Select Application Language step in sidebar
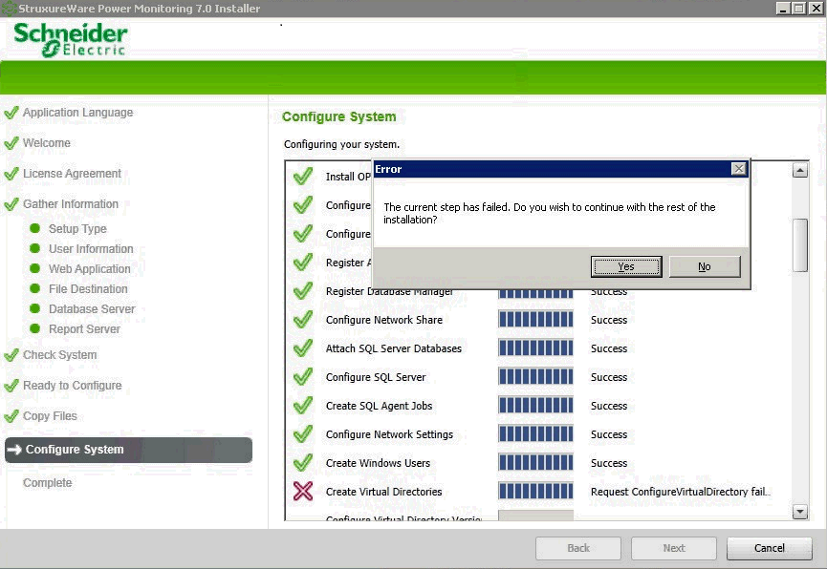This screenshot has height=569, width=827. [78, 113]
